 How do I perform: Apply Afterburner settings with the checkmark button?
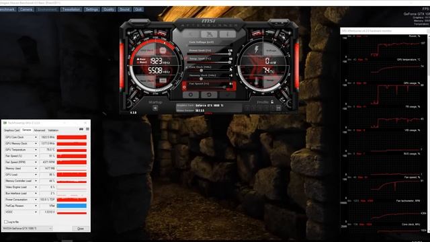[227, 95]
